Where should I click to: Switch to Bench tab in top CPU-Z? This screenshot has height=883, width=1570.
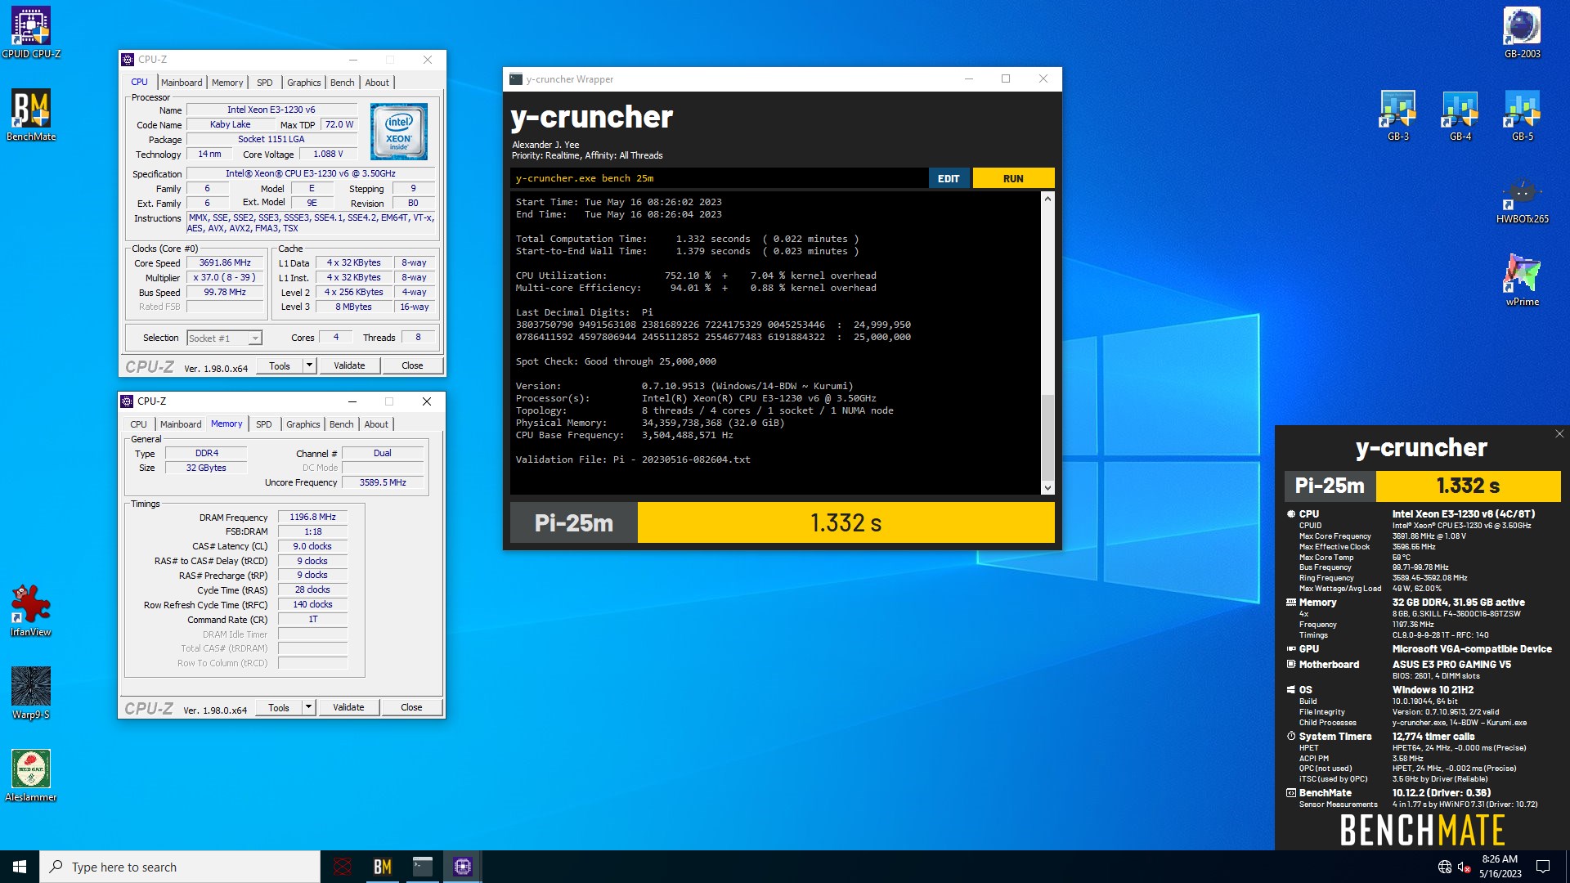[343, 83]
